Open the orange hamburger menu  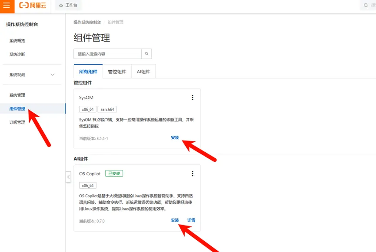pos(7,6)
